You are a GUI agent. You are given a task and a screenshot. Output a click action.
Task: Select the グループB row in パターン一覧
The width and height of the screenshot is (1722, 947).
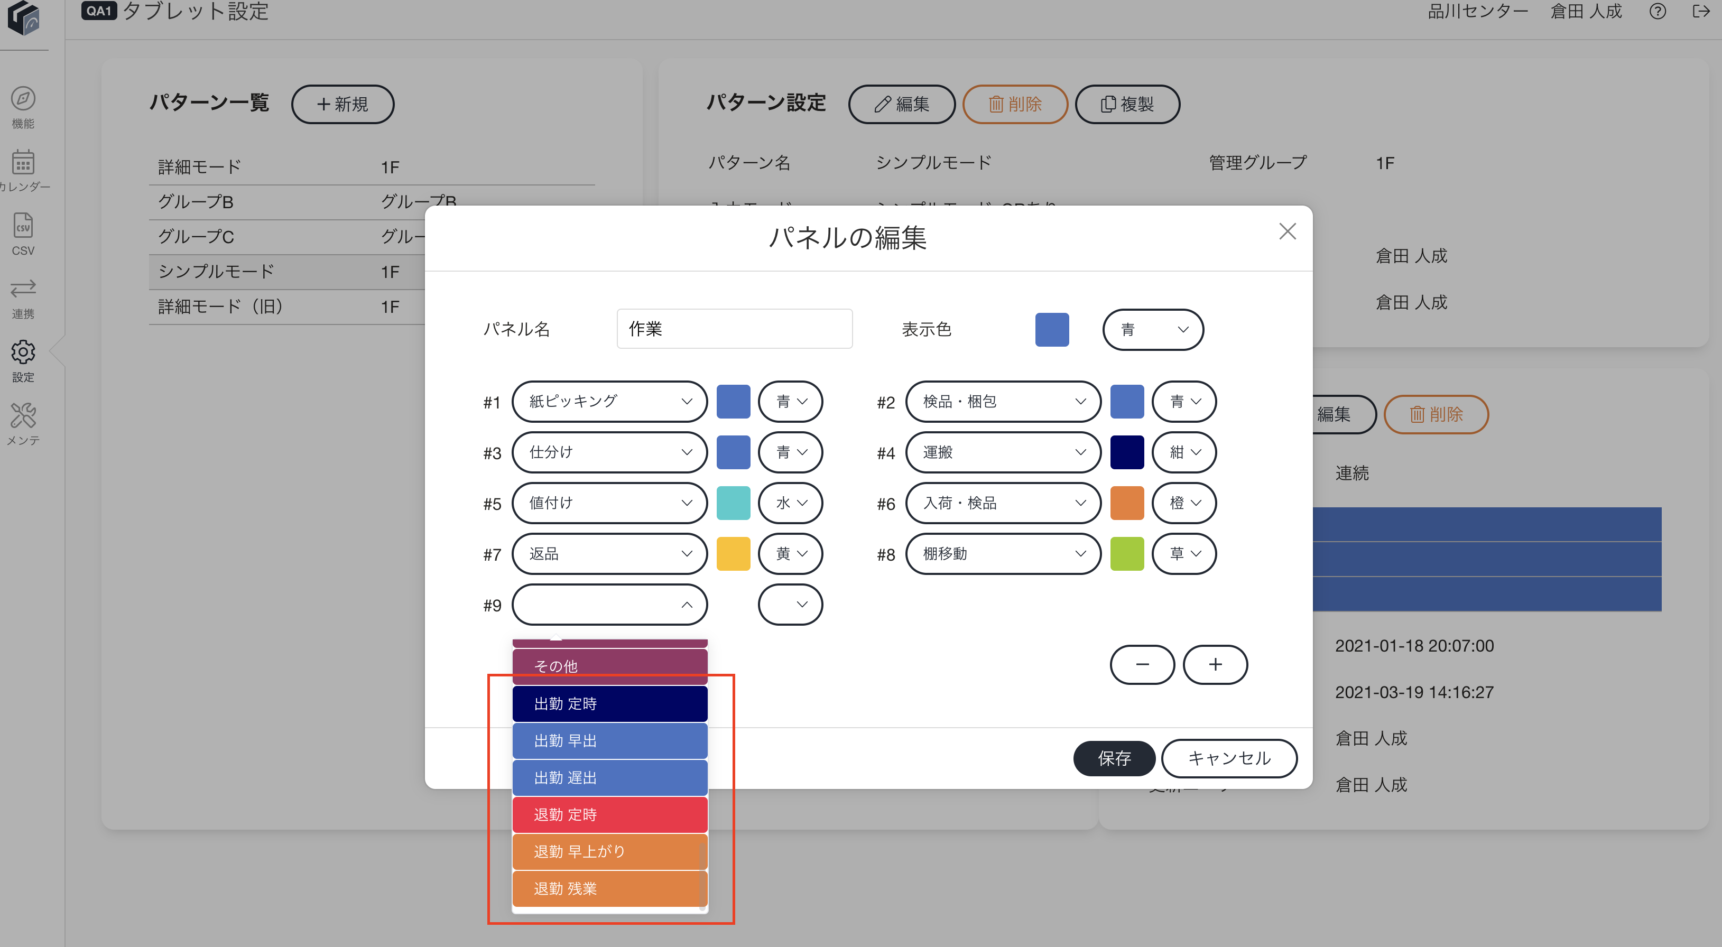tap(371, 202)
